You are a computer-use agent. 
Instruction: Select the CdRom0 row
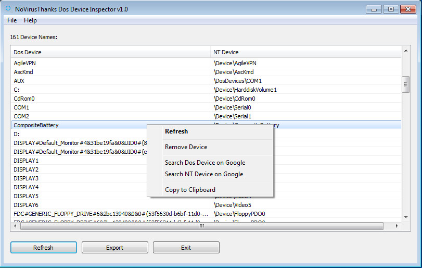[206, 99]
